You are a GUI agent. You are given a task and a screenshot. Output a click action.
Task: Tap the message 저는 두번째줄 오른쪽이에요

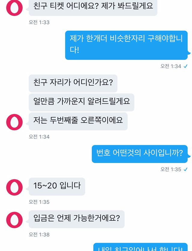[x=78, y=121]
